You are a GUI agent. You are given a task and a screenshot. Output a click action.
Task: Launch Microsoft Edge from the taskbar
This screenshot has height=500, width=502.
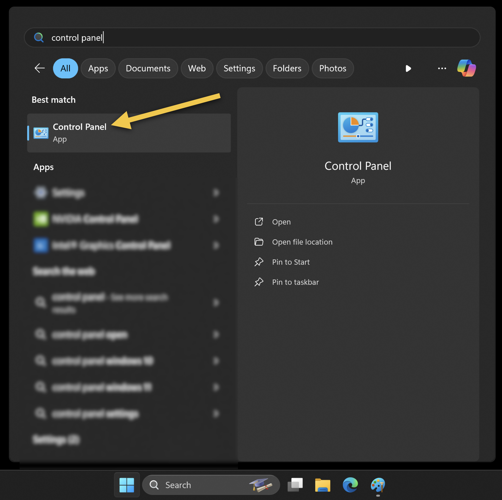pos(350,485)
